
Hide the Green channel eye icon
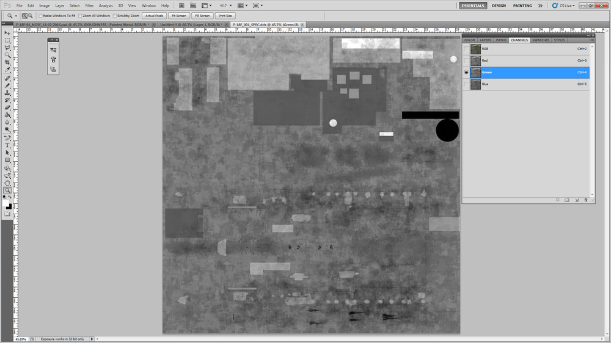click(466, 73)
